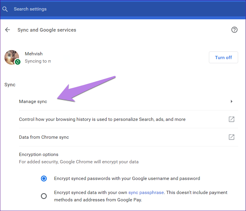Click external link icon for Data from Chrome sync
This screenshot has width=246, height=211.
pos(231,137)
